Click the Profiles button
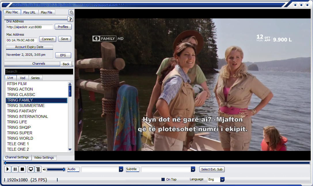The height and width of the screenshot is (186, 313). pyautogui.click(x=63, y=27)
